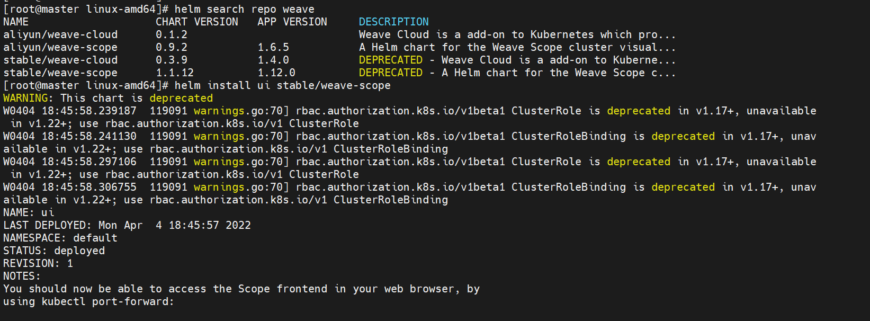Select the stable/weave-cloud chart name
Screen dimensions: 870x321
point(60,60)
